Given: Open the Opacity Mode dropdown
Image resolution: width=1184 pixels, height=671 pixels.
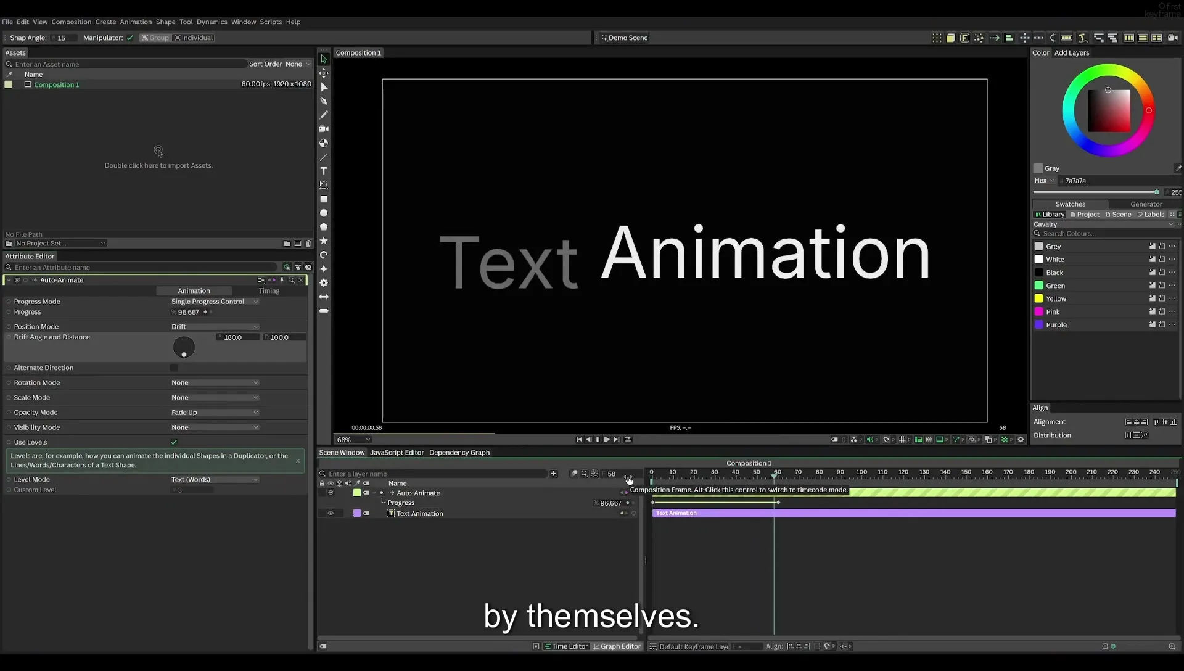Looking at the screenshot, I should tap(215, 413).
